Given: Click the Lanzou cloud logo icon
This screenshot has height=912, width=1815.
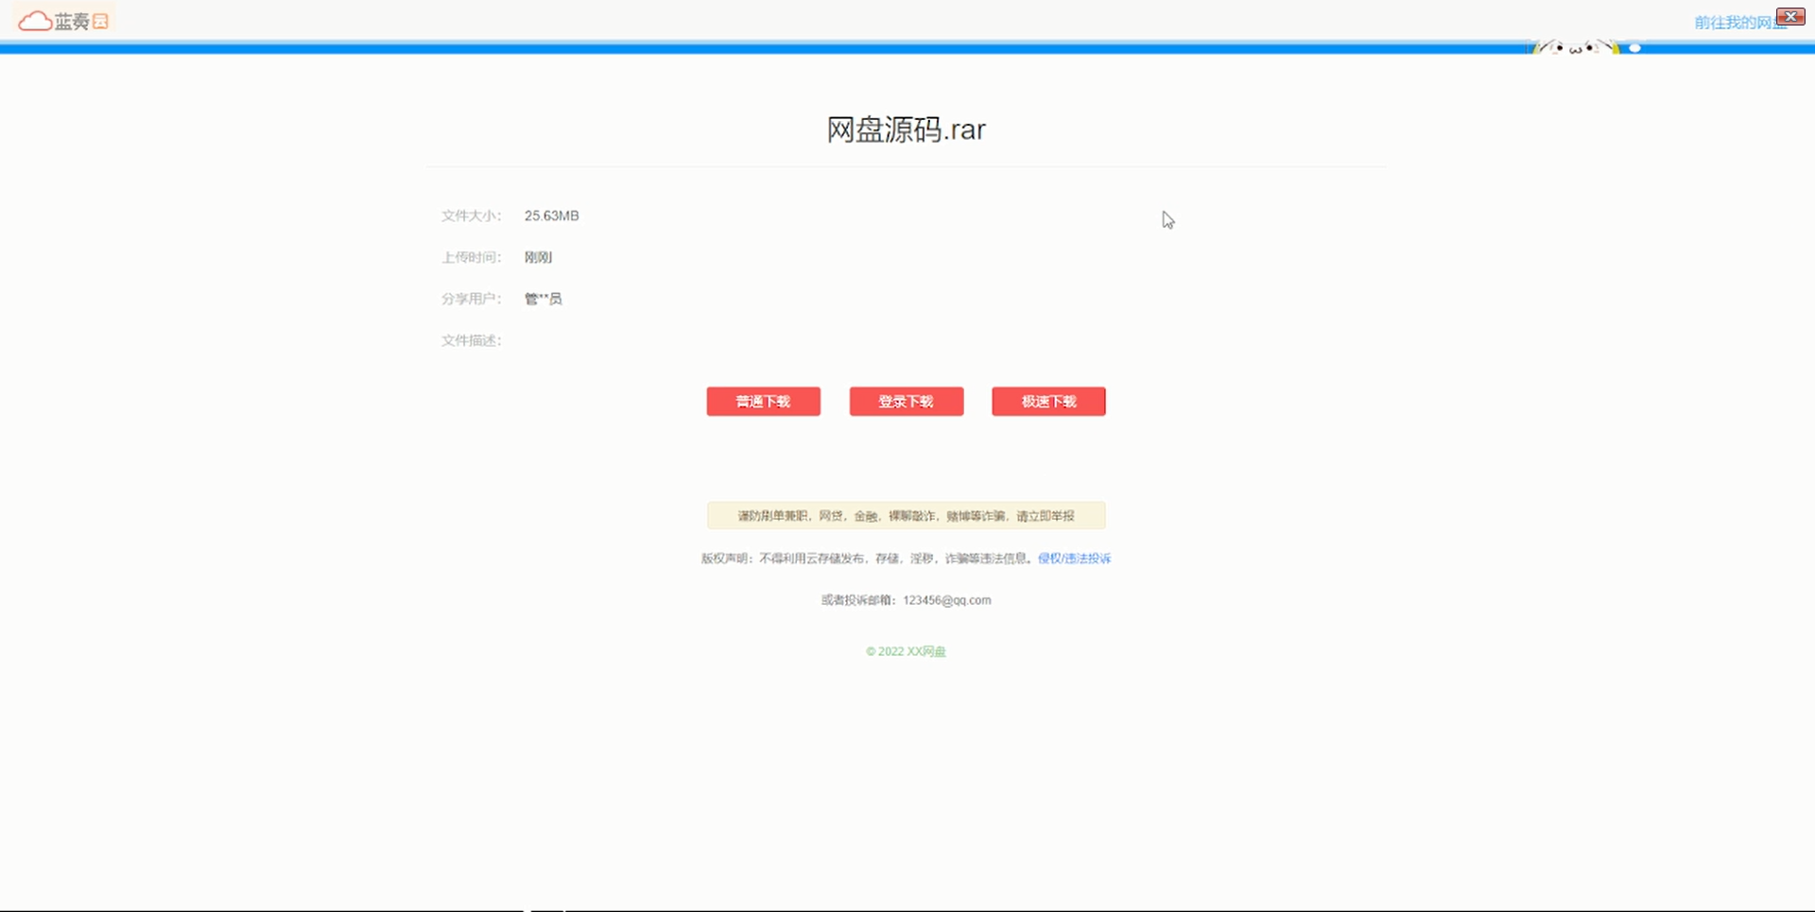Looking at the screenshot, I should (36, 20).
